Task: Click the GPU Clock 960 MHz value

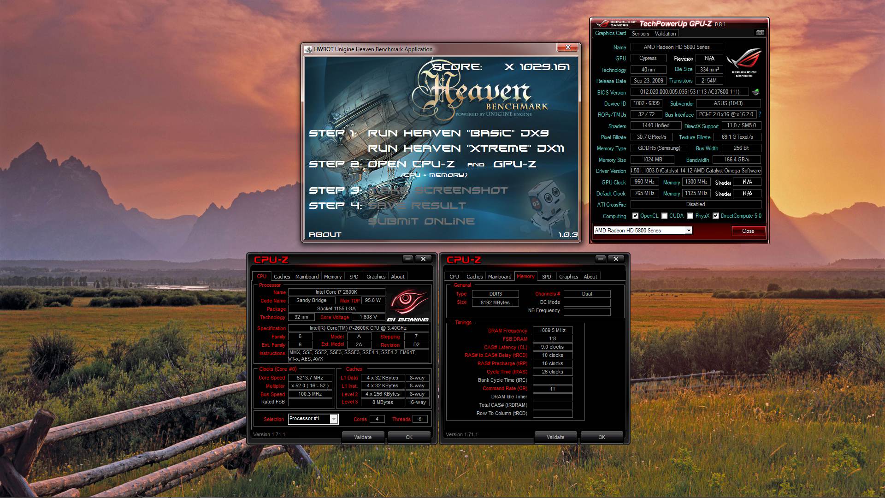Action: 644,182
